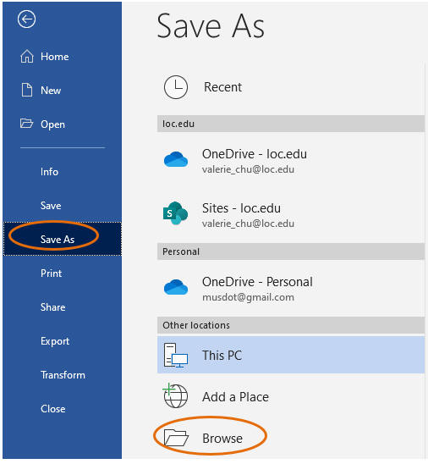Select the Save As menu item
The height and width of the screenshot is (464, 428).
click(x=63, y=239)
